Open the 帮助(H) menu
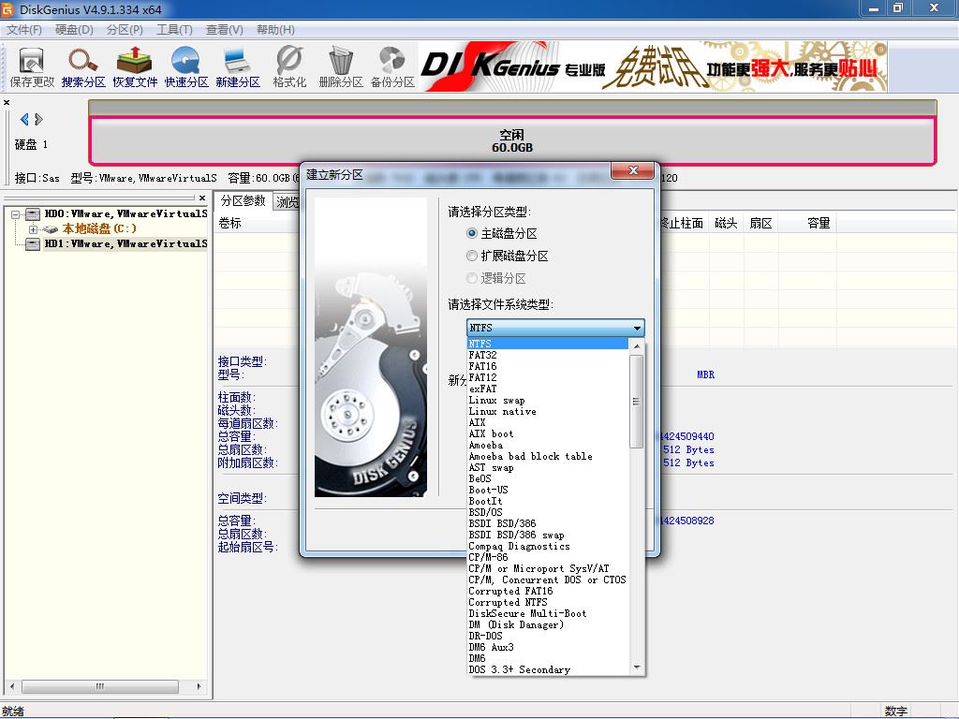The height and width of the screenshot is (719, 959). pyautogui.click(x=275, y=30)
